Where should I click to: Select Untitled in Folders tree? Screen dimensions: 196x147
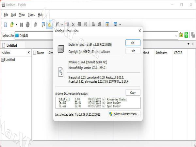pyautogui.click(x=10, y=60)
